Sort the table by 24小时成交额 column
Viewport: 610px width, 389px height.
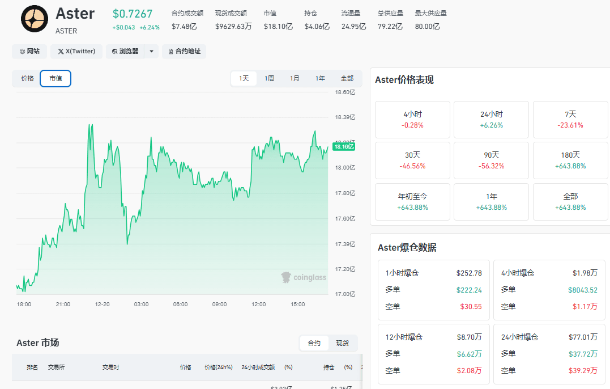click(x=258, y=367)
